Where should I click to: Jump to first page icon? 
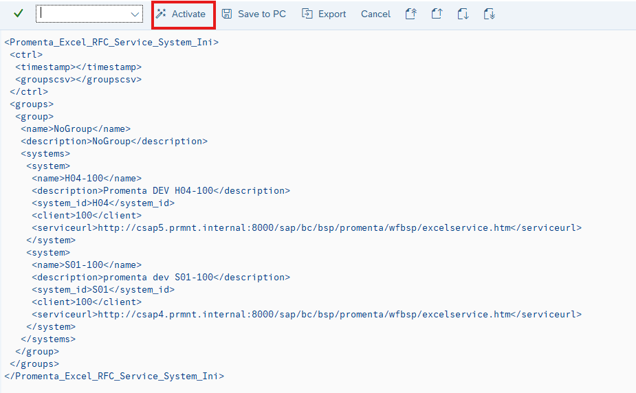click(411, 14)
